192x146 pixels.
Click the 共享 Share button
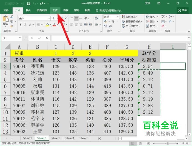click(183, 10)
